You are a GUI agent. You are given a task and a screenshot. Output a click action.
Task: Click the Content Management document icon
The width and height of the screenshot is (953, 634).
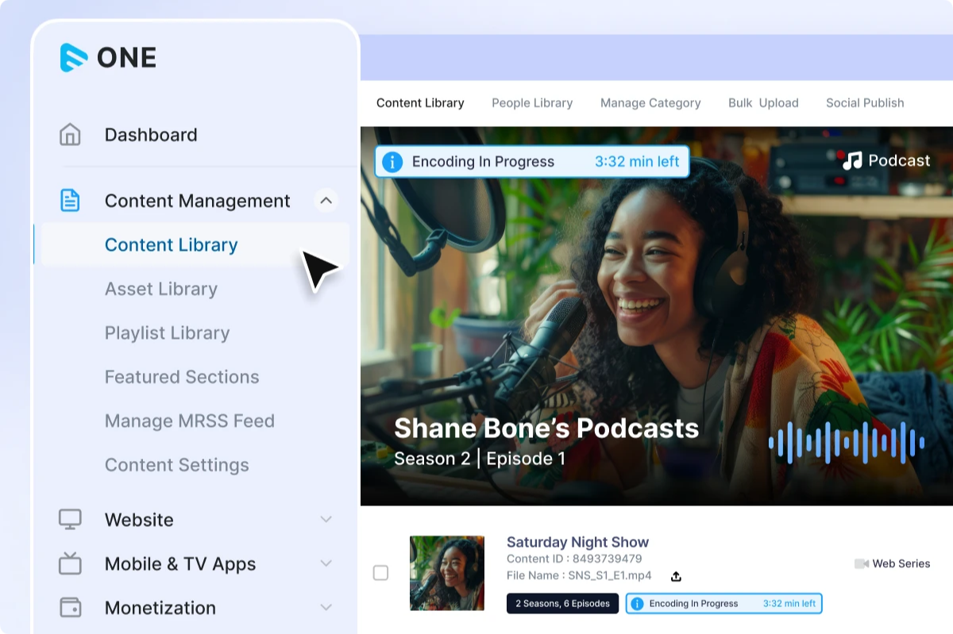point(70,201)
